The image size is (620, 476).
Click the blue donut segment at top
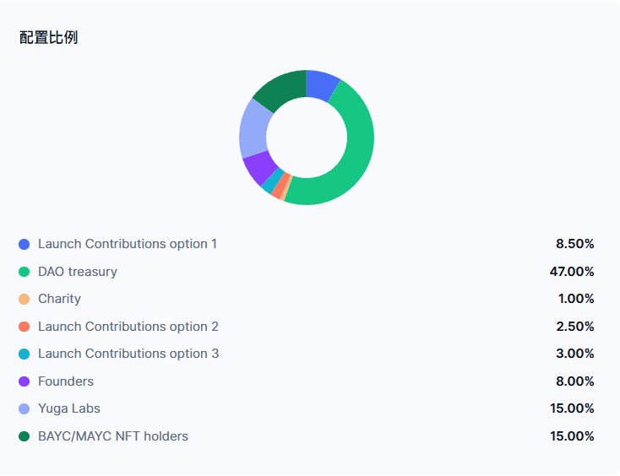click(x=322, y=85)
